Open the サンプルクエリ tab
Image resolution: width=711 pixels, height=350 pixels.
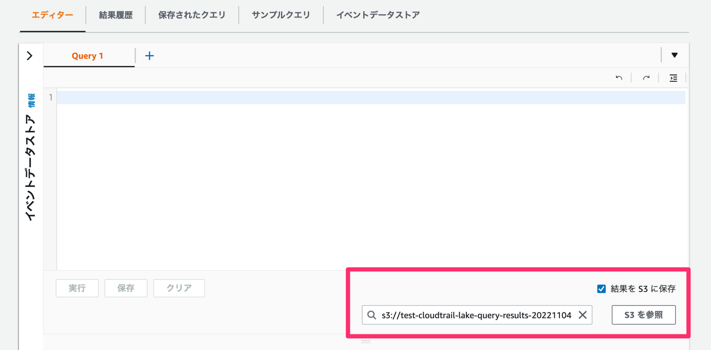(x=281, y=15)
